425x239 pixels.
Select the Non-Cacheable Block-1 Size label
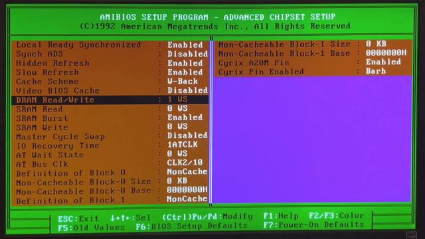tap(284, 44)
